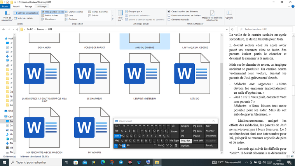This screenshot has width=295, height=166.
Task: Expand the address bar history dropdown arrow
Action: [x=227, y=29]
